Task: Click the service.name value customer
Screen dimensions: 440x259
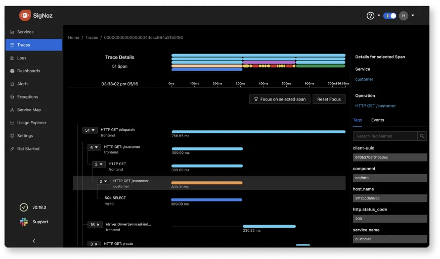Action: click(390, 239)
